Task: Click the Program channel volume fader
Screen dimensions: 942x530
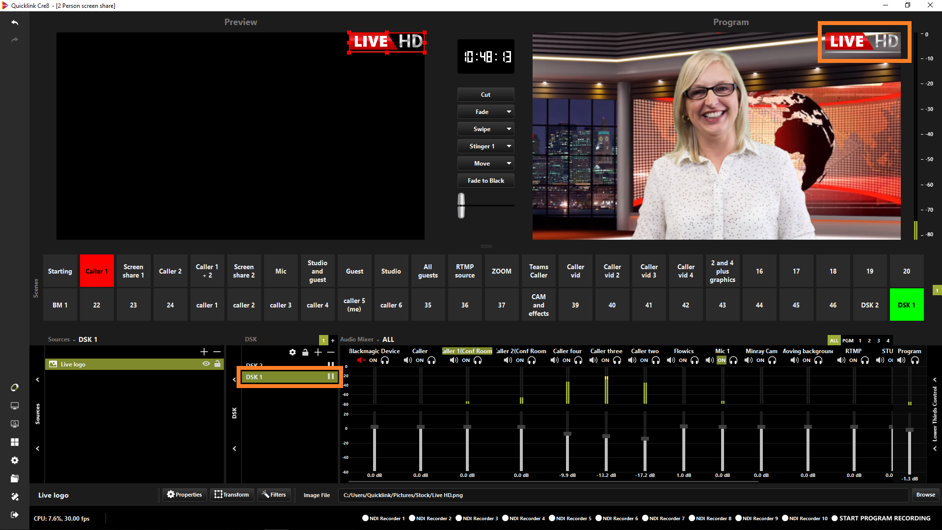Action: [x=909, y=430]
